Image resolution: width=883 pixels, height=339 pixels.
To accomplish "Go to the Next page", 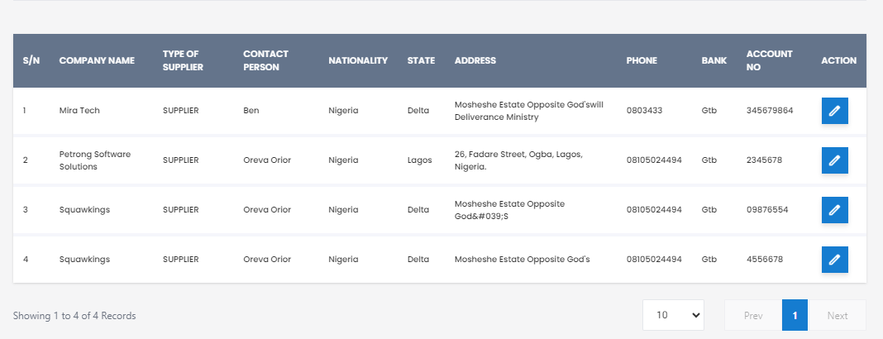I will click(837, 315).
